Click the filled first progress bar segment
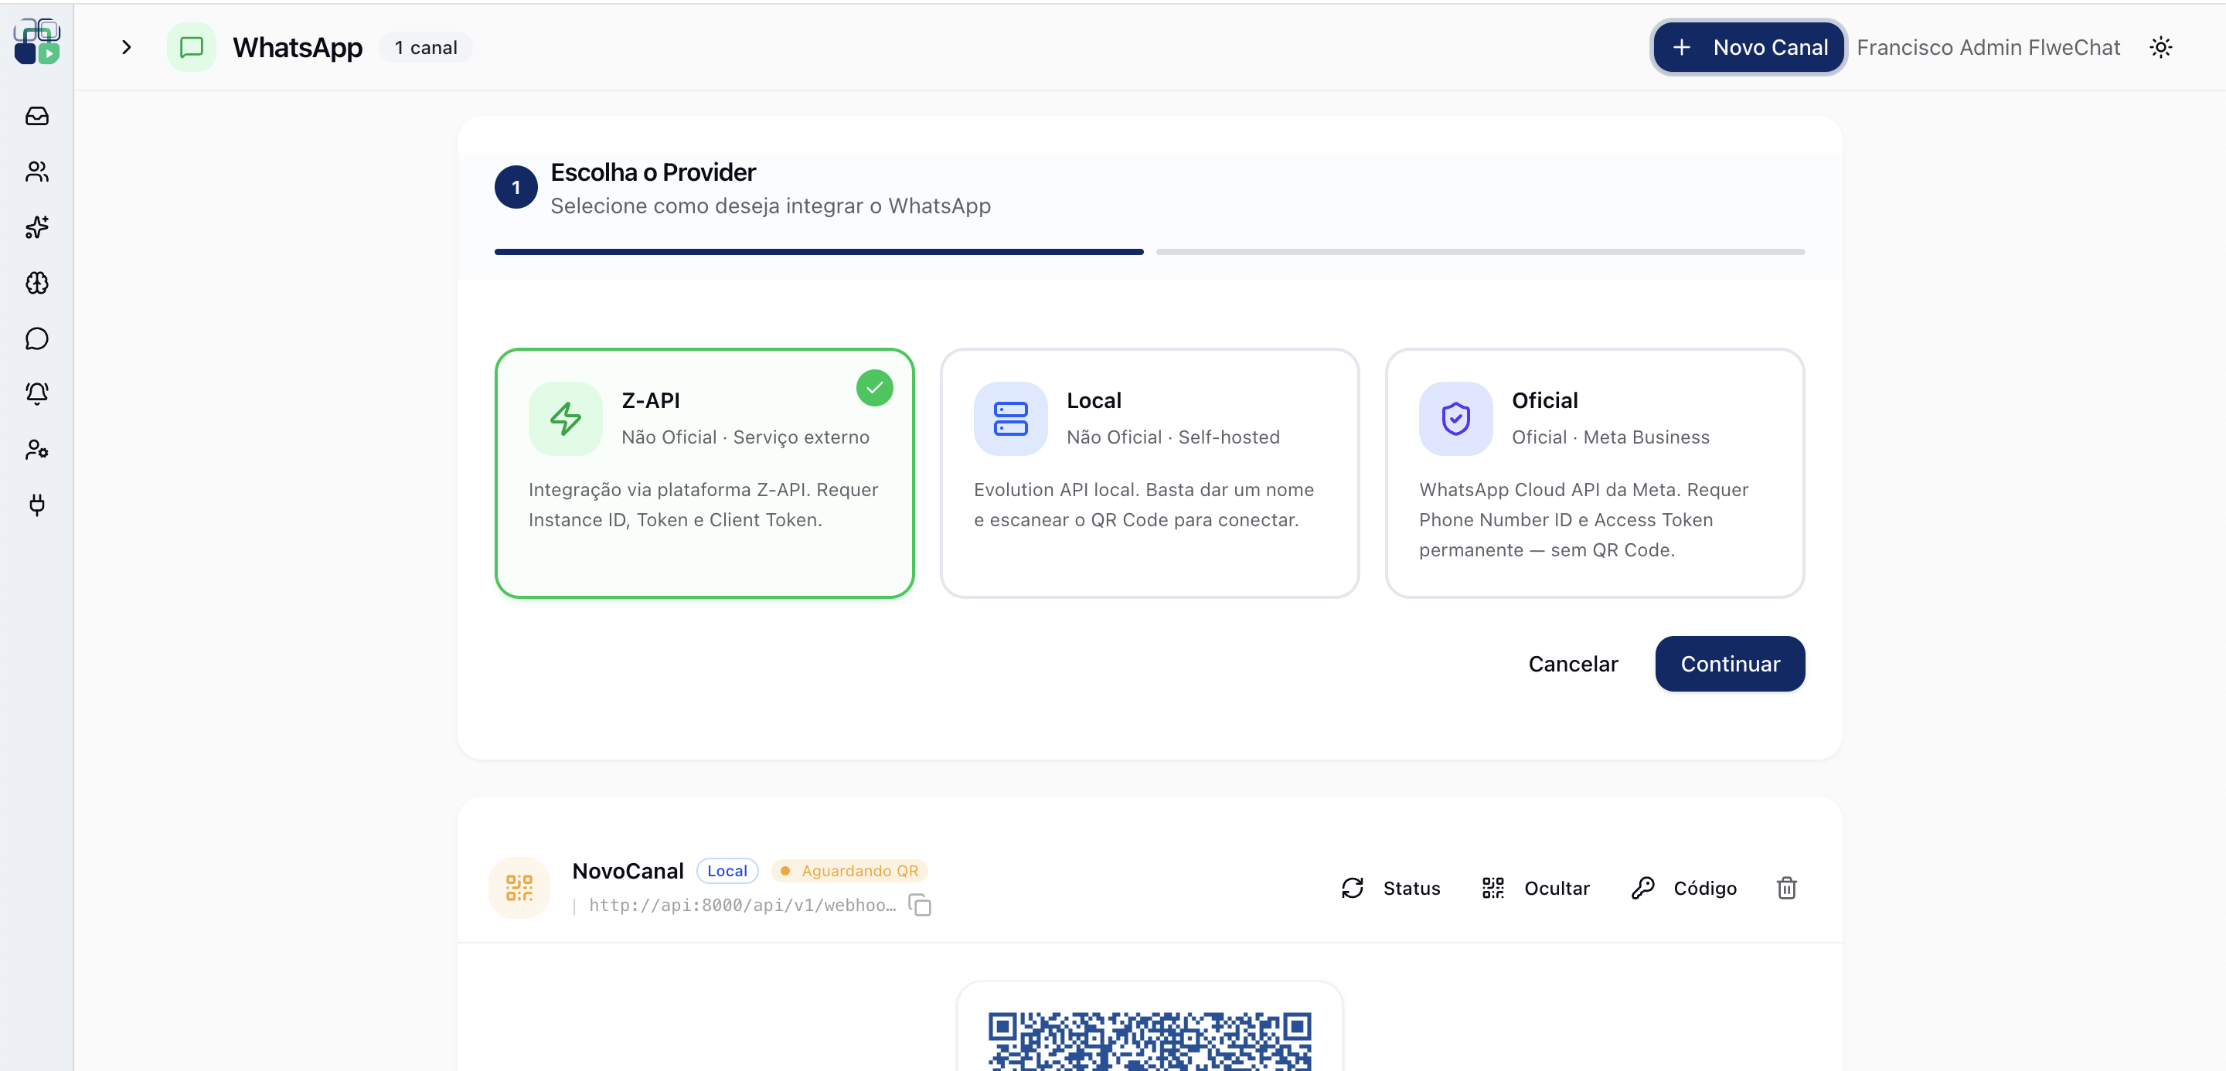Image resolution: width=2226 pixels, height=1071 pixels. [x=819, y=252]
